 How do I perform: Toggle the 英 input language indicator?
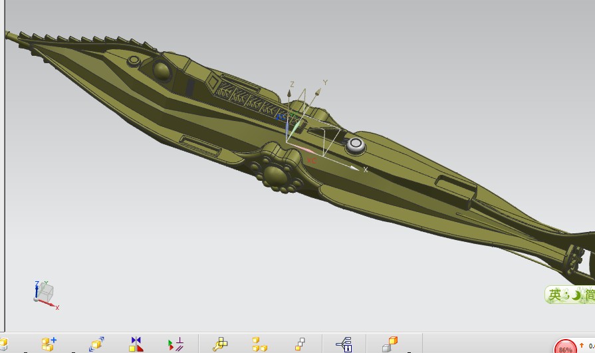(554, 294)
